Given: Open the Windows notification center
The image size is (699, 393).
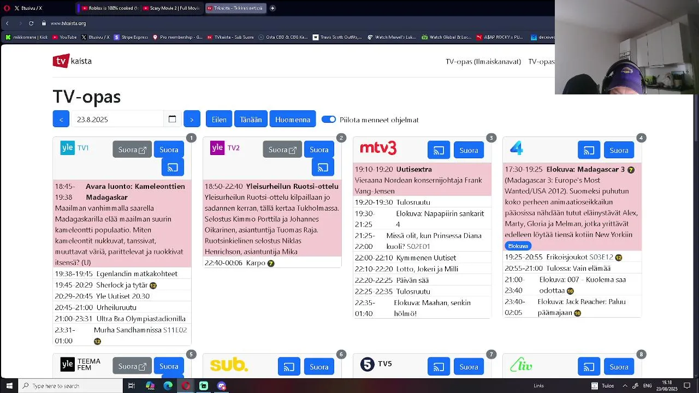Looking at the screenshot, I should 687,386.
